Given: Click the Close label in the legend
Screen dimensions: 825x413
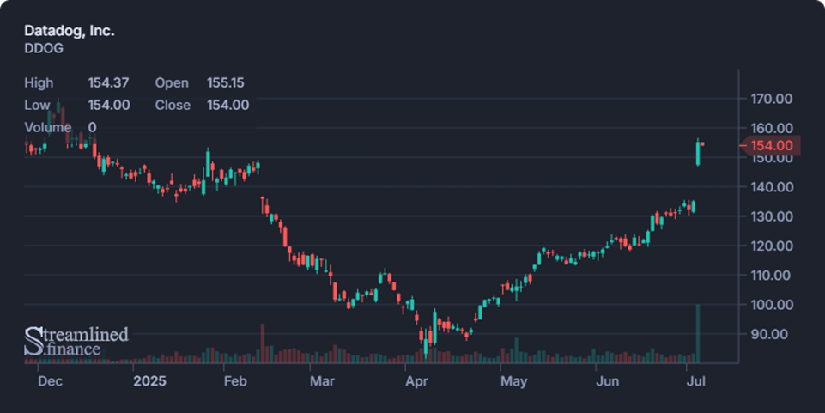Looking at the screenshot, I should [x=173, y=106].
